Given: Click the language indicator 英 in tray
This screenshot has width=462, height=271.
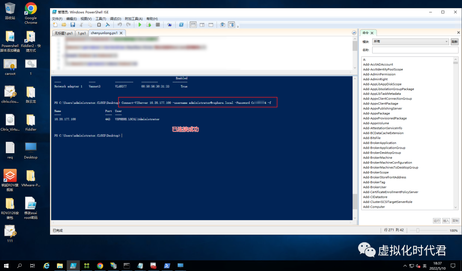Looking at the screenshot, I should point(425,266).
